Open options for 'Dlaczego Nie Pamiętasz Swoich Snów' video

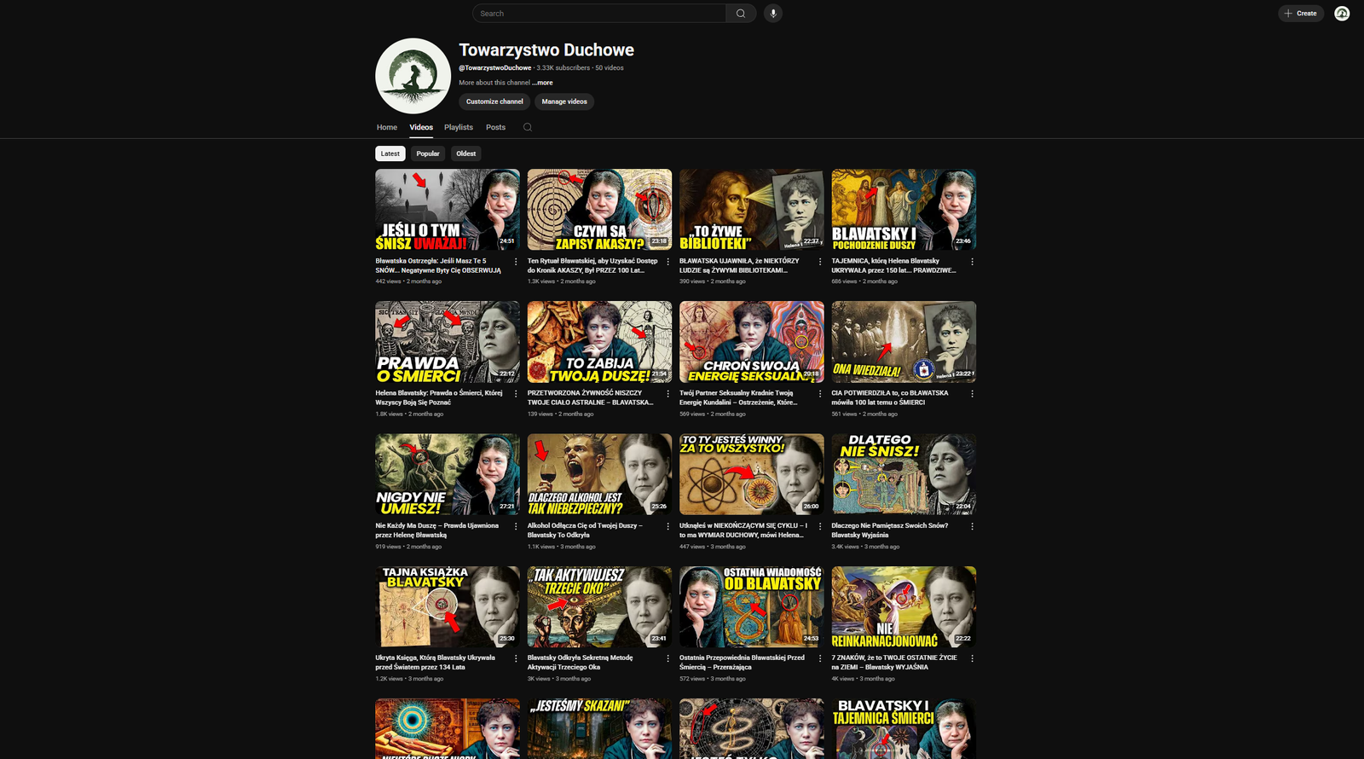(972, 526)
